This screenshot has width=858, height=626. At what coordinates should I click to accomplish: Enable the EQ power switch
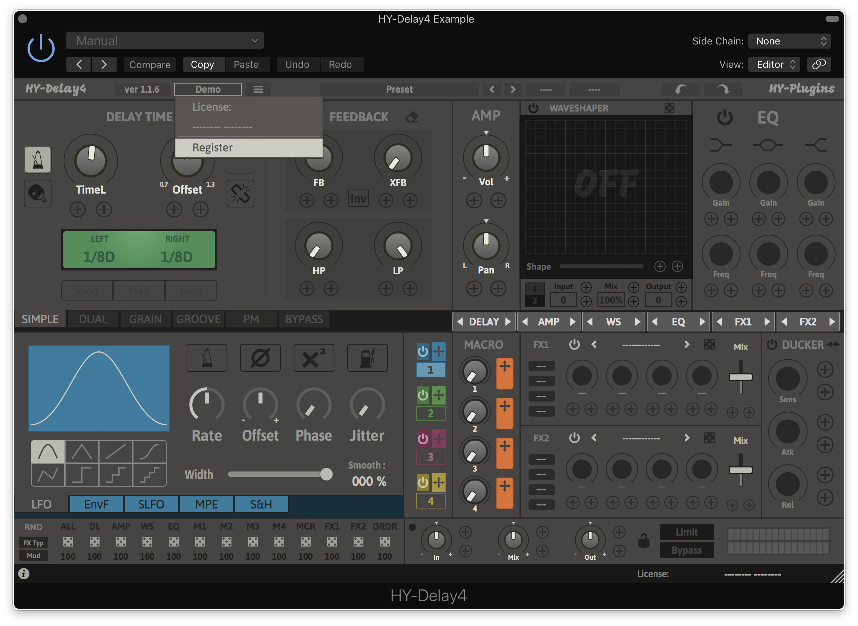(724, 118)
